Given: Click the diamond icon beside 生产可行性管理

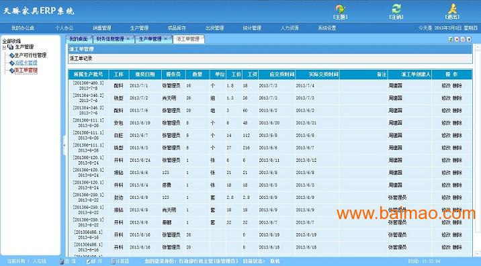Looking at the screenshot, I should click(11, 56).
